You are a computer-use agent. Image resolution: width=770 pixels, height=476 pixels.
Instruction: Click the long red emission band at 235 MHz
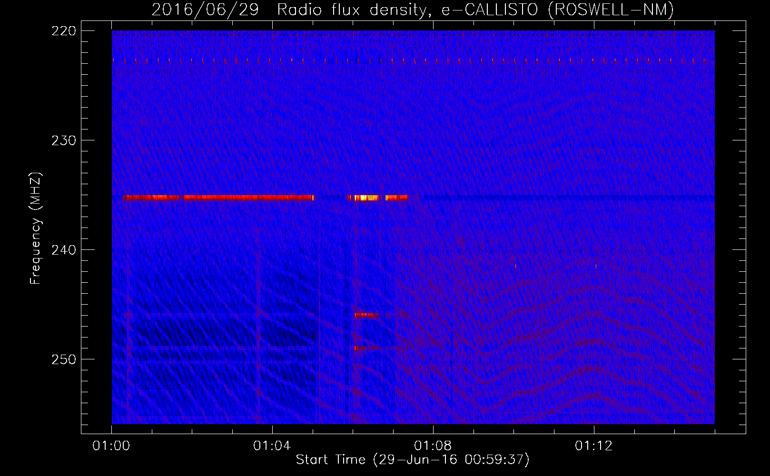pyautogui.click(x=218, y=198)
